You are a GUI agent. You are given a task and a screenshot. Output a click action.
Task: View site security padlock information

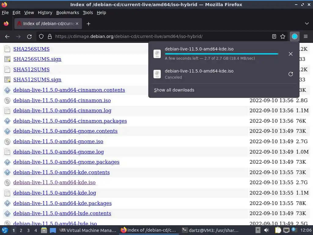pos(50,37)
